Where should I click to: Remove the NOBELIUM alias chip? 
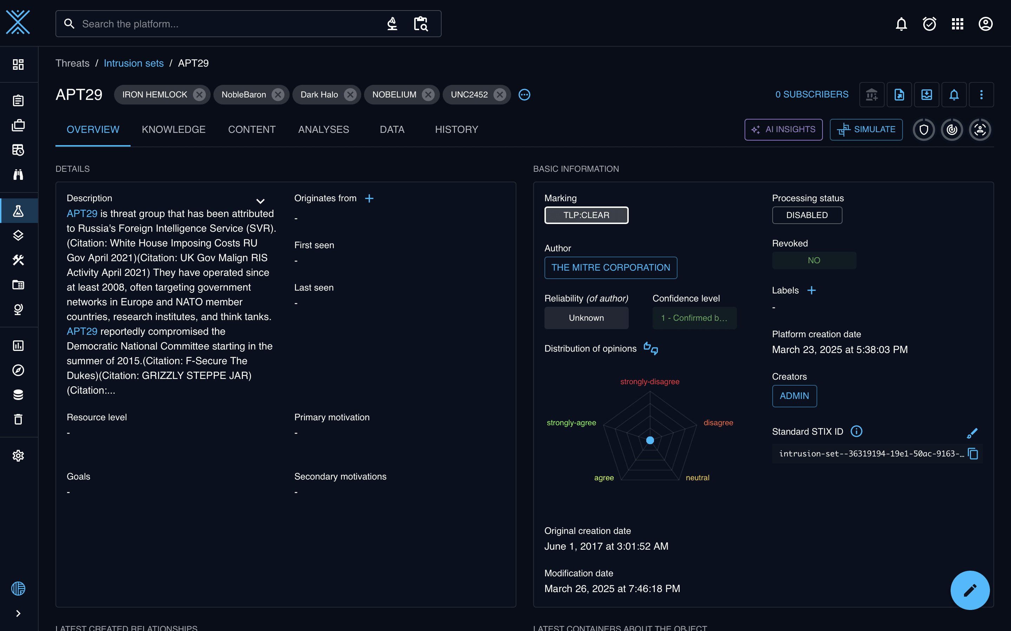coord(428,95)
